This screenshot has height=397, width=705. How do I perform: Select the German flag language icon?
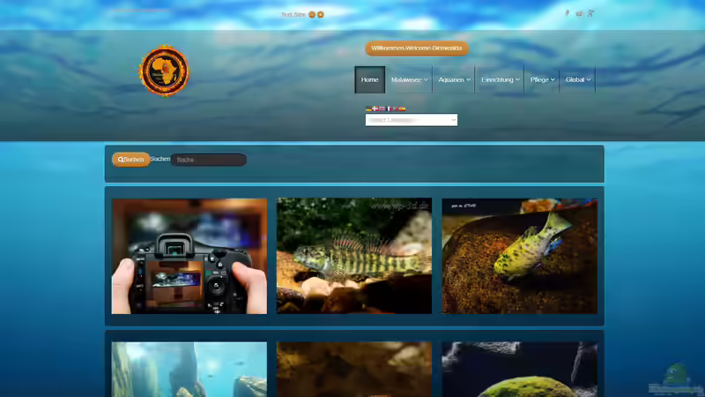(x=368, y=109)
